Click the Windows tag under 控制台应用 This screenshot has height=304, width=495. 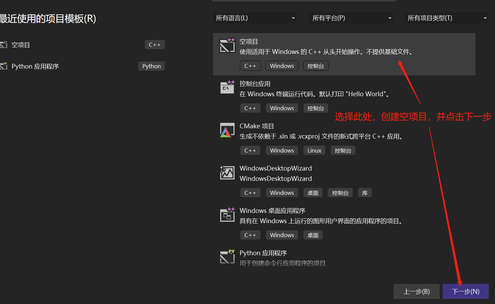pyautogui.click(x=282, y=108)
